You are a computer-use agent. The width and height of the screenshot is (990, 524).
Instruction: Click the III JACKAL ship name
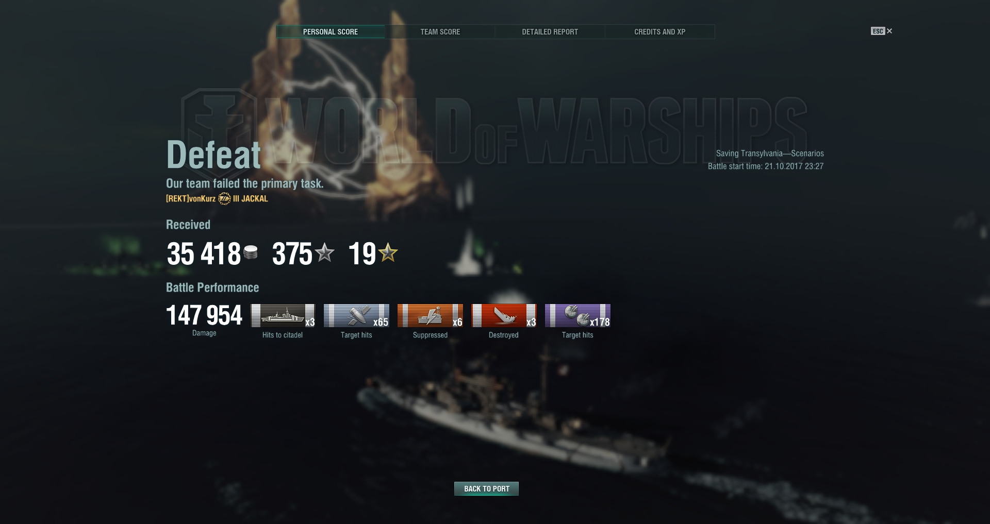251,198
